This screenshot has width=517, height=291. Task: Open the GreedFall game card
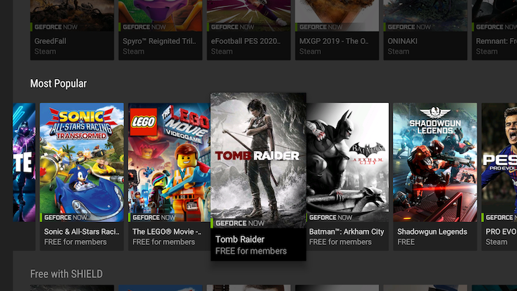tap(73, 30)
